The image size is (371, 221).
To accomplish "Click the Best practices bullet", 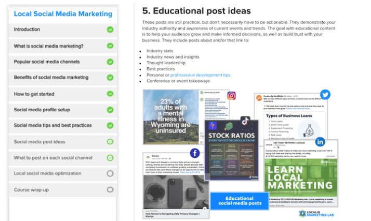I will pos(161,69).
